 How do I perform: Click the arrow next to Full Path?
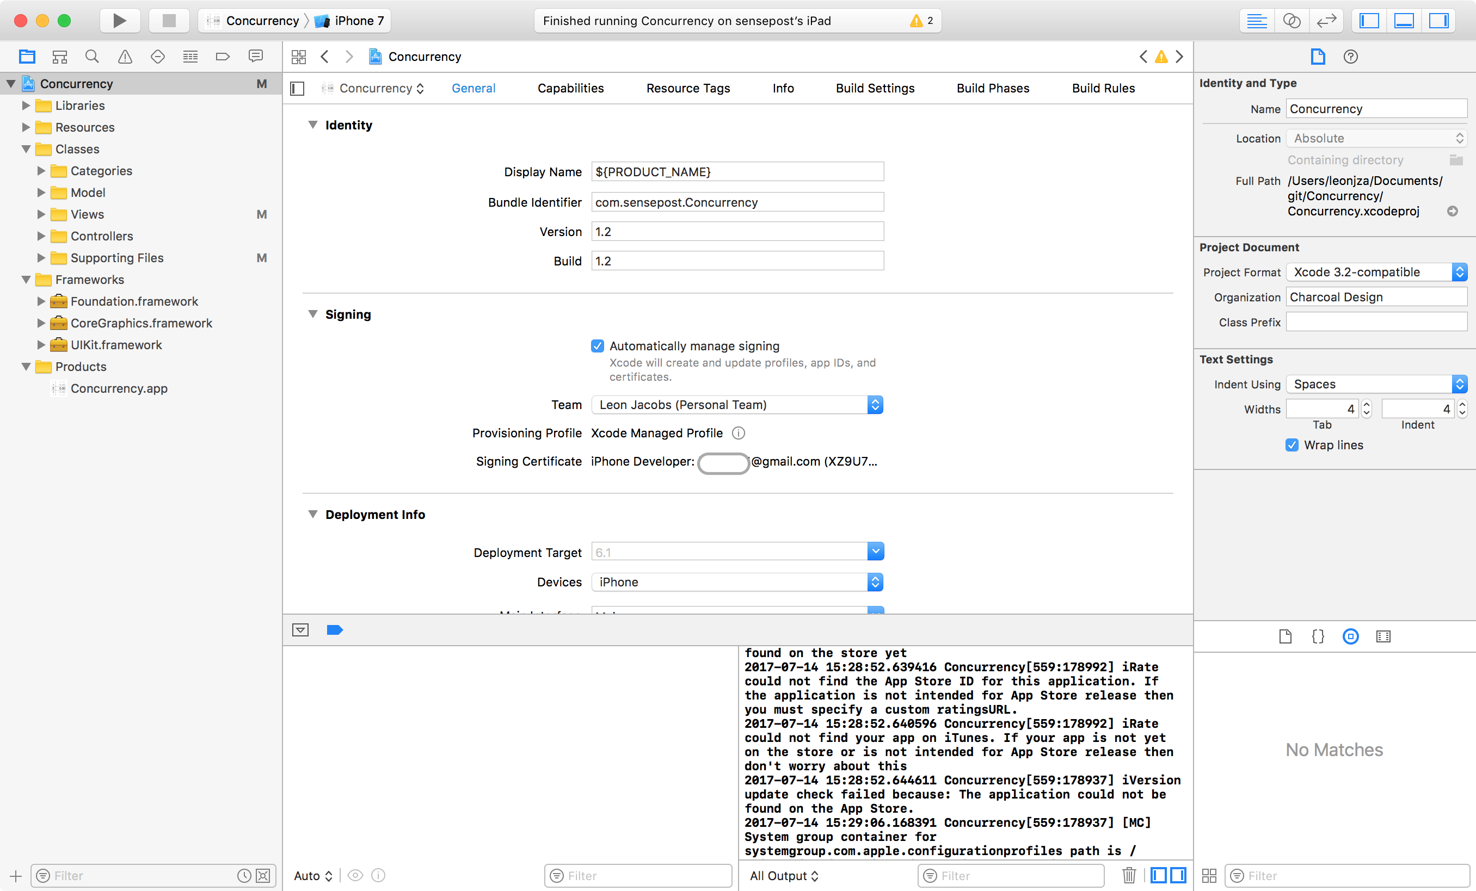(x=1454, y=211)
